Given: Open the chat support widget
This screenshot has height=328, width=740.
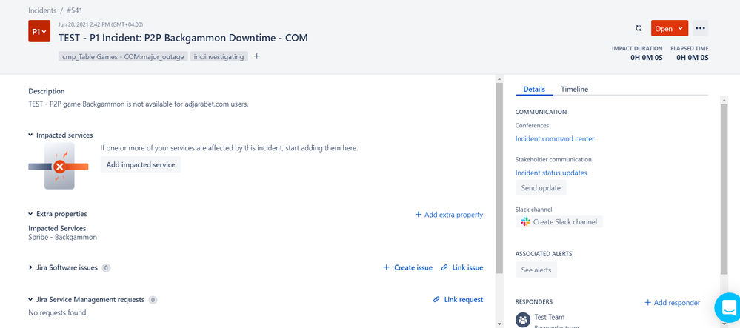Looking at the screenshot, I should [x=729, y=307].
